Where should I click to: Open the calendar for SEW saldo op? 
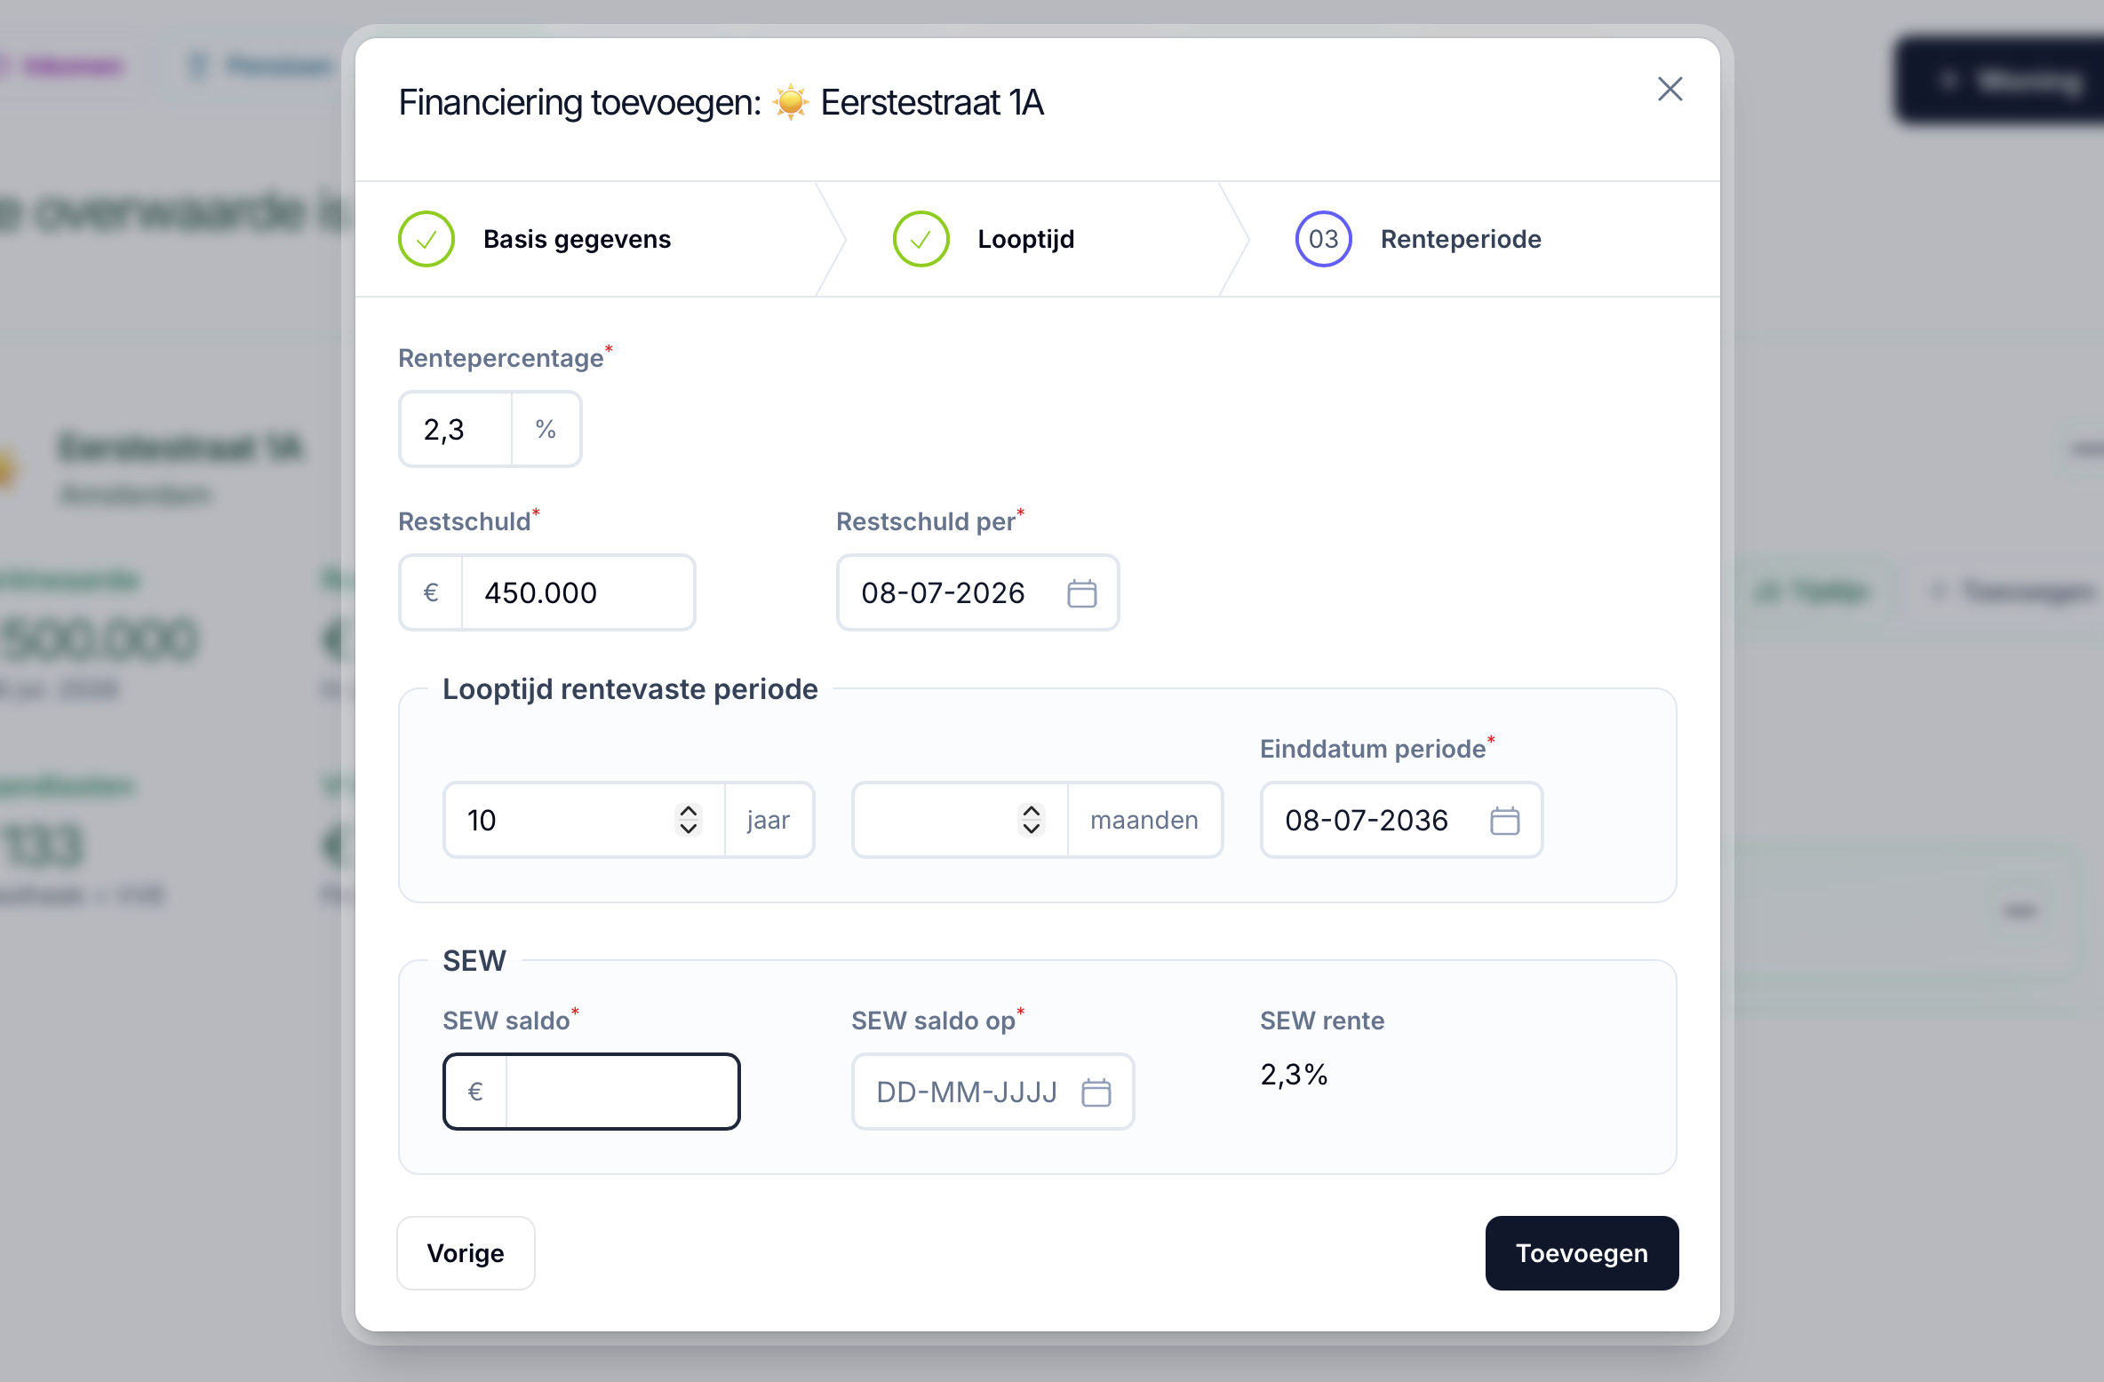click(x=1096, y=1092)
